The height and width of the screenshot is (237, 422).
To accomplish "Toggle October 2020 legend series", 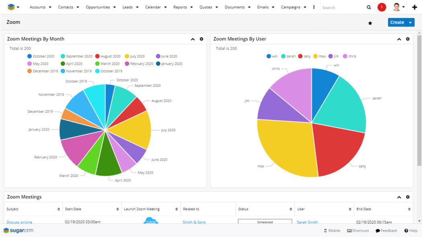I will [41, 56].
